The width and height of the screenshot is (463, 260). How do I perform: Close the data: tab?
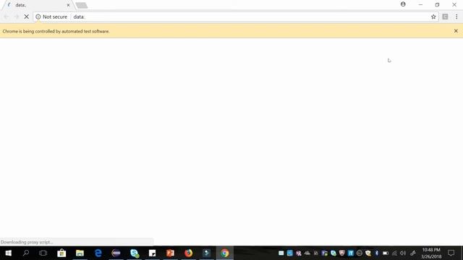pos(68,5)
